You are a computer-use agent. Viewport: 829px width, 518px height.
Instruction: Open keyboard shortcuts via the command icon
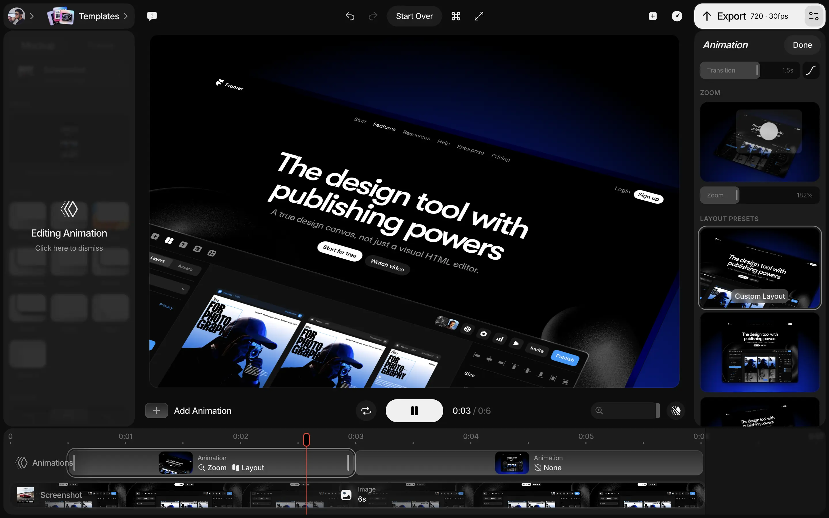point(456,16)
